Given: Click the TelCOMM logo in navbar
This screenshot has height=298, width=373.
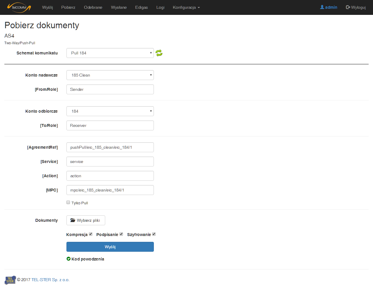Looking at the screenshot, I should tap(19, 7).
